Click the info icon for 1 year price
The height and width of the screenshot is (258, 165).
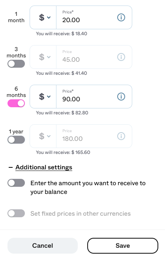point(121,136)
